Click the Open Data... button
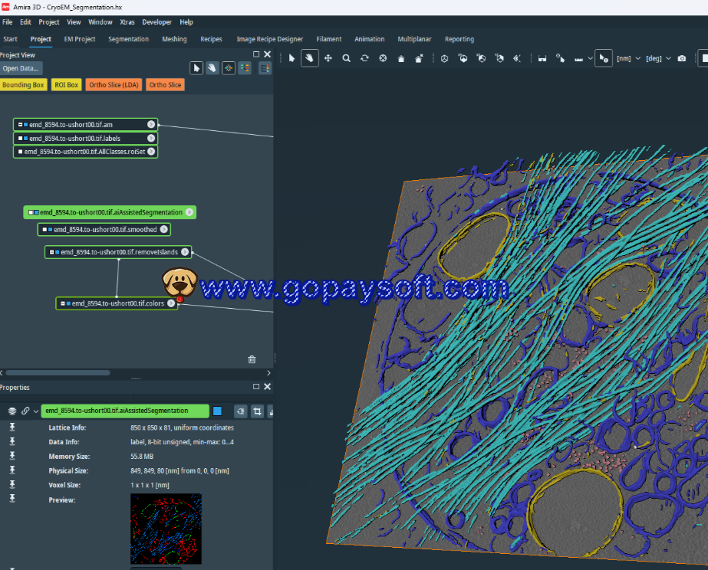This screenshot has width=708, height=570. coord(21,68)
